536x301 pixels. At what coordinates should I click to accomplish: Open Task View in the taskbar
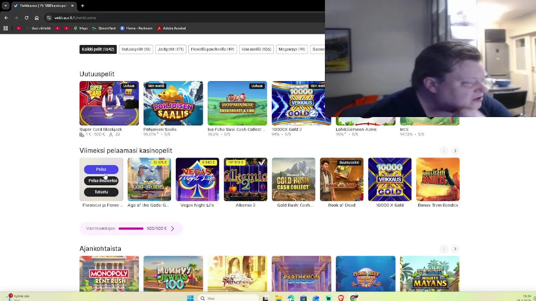(265, 298)
